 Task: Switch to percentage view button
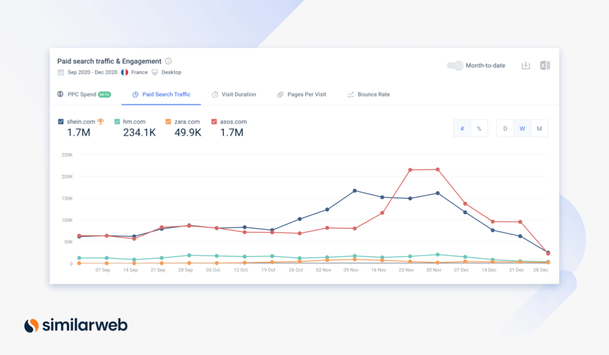coord(479,129)
